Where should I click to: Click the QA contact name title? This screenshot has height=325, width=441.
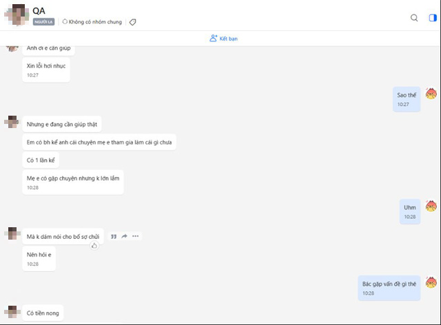pos(39,11)
